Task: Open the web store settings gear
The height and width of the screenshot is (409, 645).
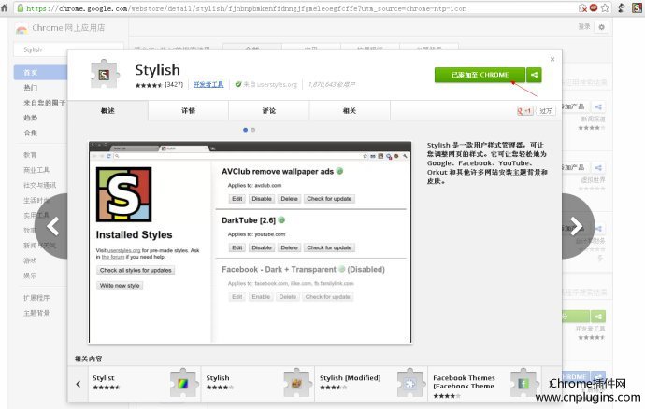Action: (x=601, y=27)
